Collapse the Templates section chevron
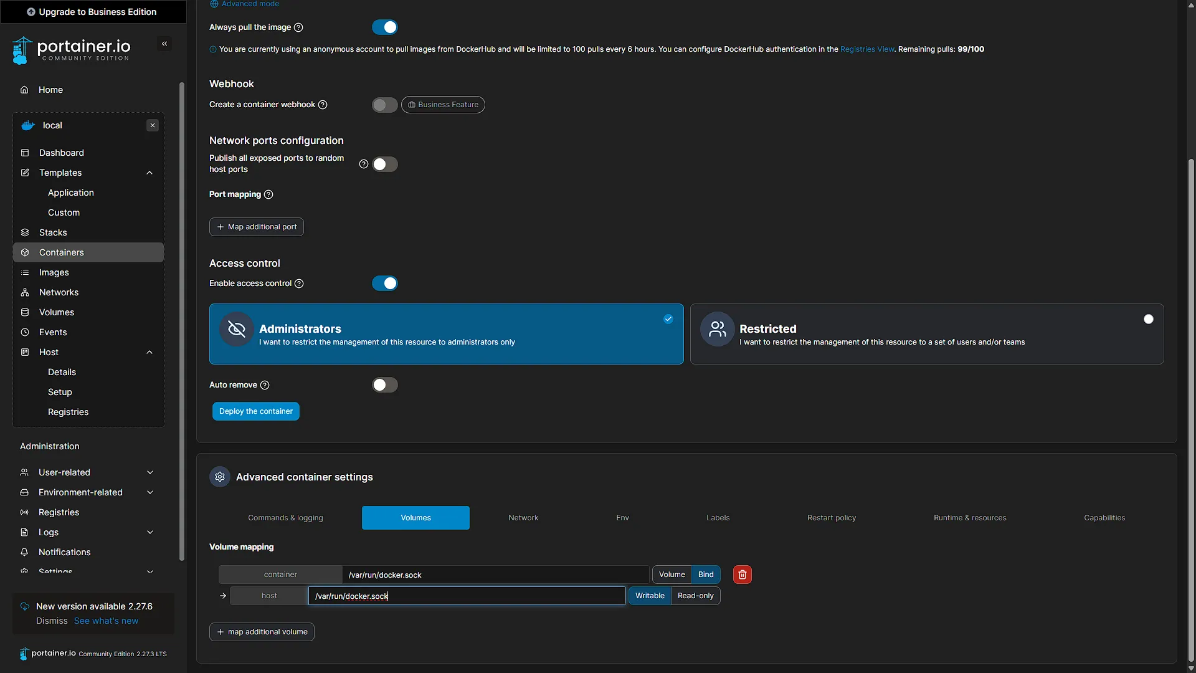This screenshot has height=673, width=1196. point(149,173)
